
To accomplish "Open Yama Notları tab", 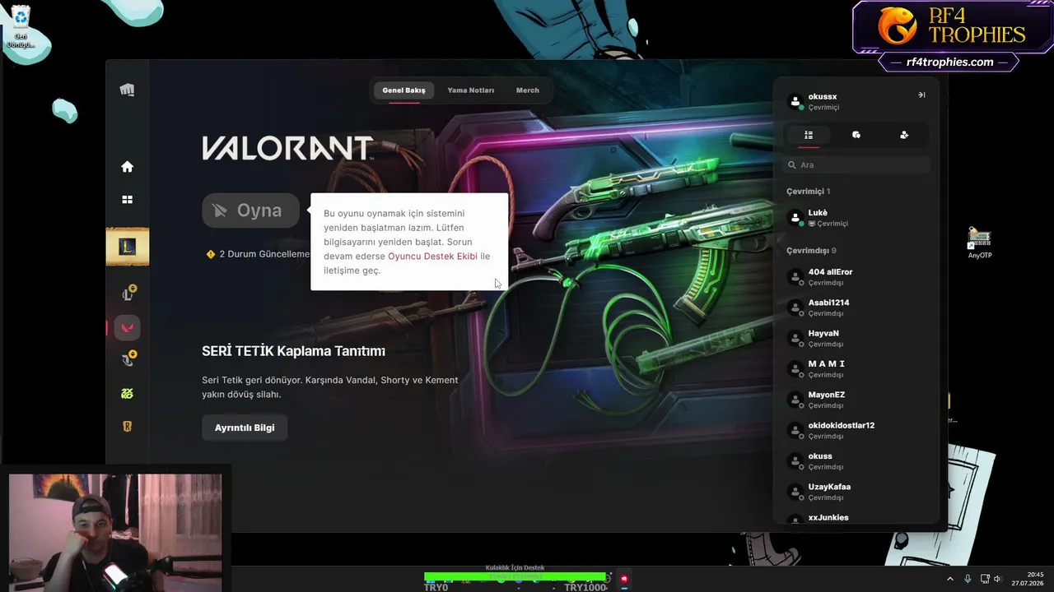I will (470, 90).
